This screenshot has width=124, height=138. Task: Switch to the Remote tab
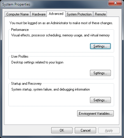[x=100, y=14]
